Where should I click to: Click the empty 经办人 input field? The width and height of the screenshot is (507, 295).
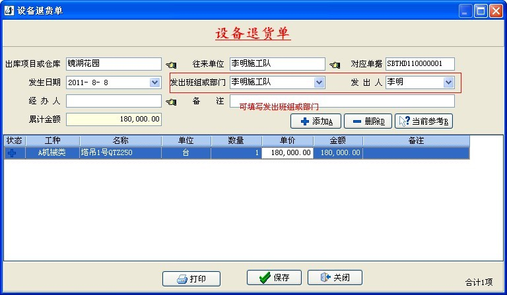[x=114, y=101]
